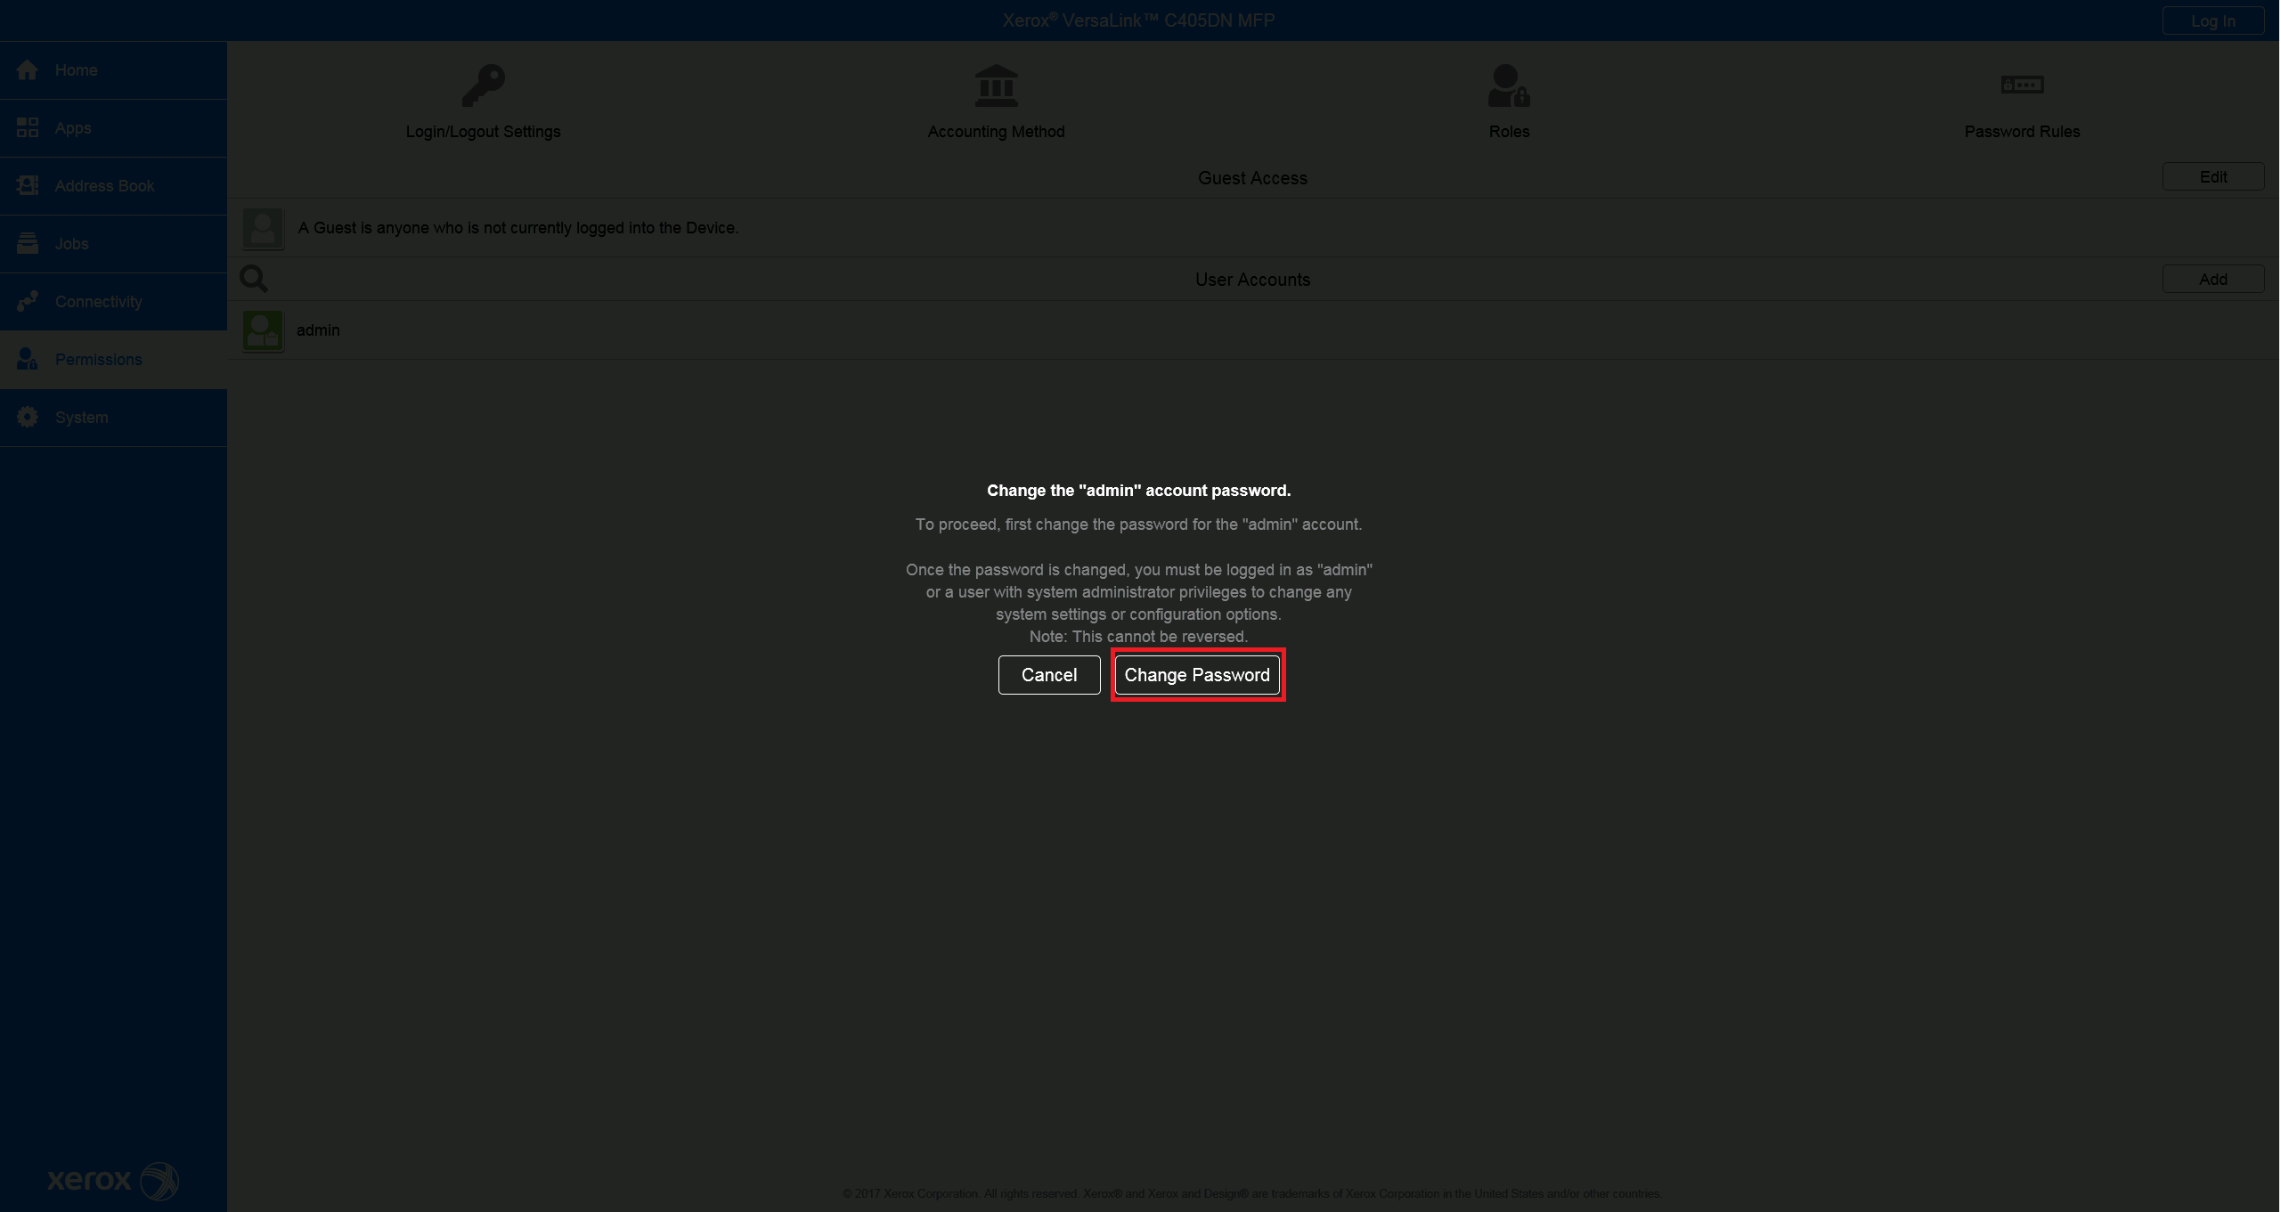
Task: Click the User Accounts search magnifier
Action: point(252,278)
